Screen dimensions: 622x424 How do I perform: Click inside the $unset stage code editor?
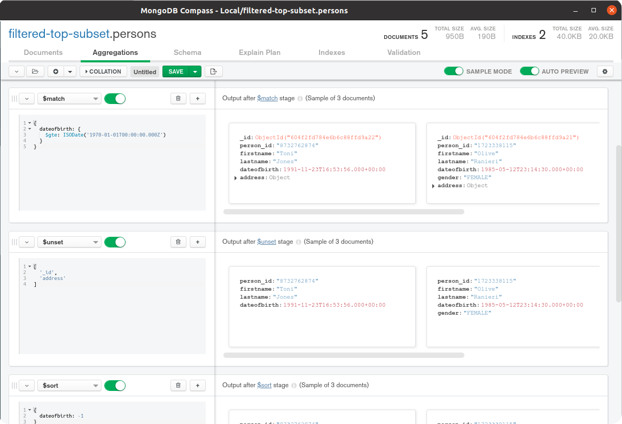[112, 306]
